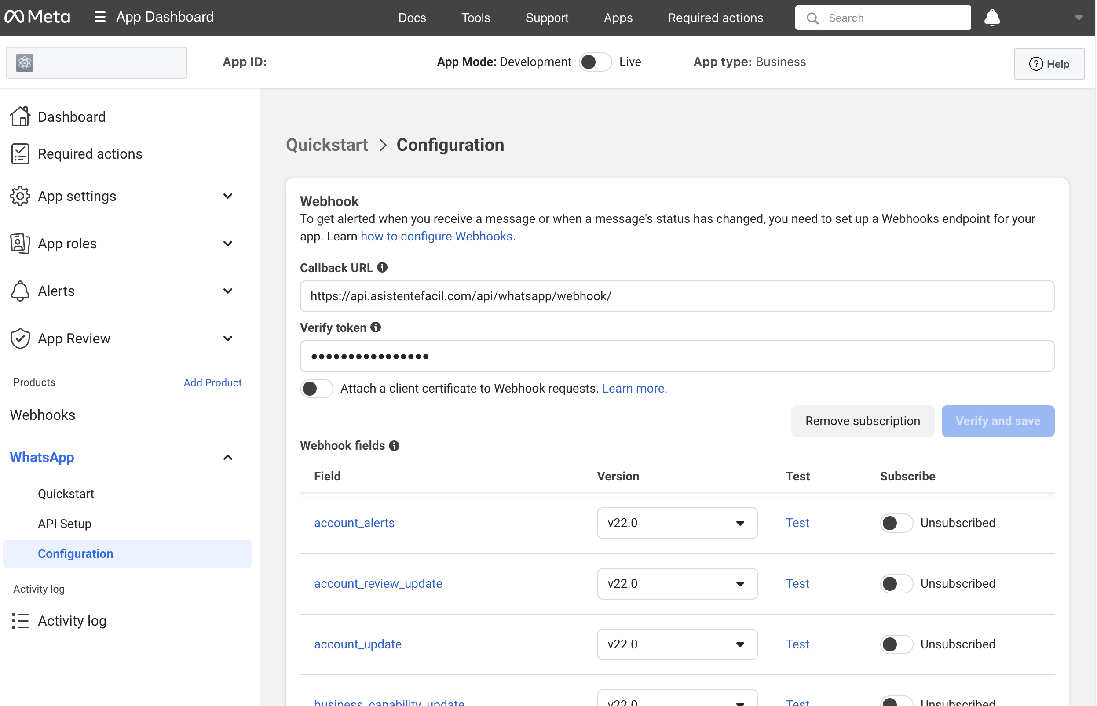Click the Remove subscription button
Screen dimensions: 1097x706
[x=863, y=420]
